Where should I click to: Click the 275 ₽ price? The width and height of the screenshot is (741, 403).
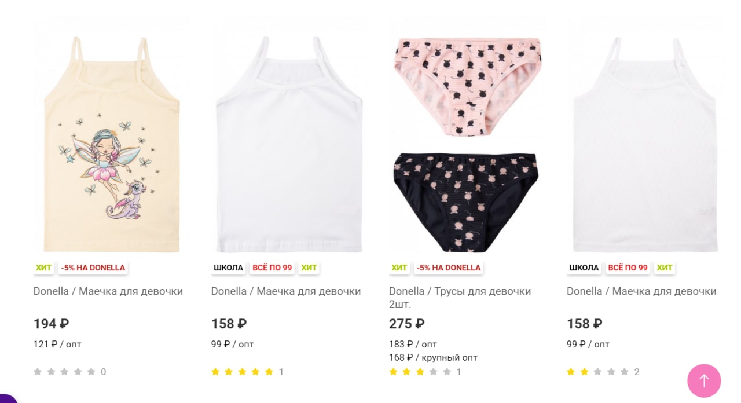tap(407, 324)
